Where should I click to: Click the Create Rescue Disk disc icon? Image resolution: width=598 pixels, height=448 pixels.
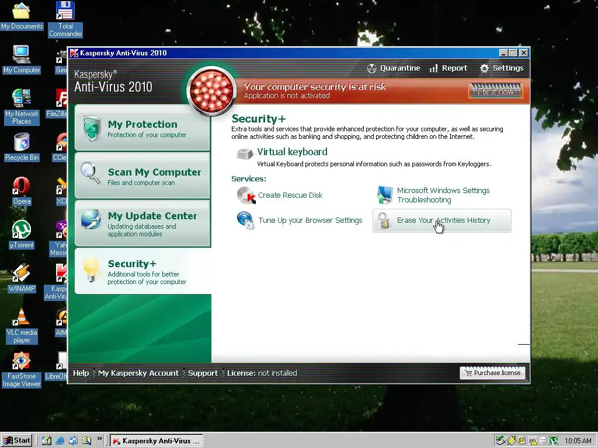pyautogui.click(x=246, y=195)
